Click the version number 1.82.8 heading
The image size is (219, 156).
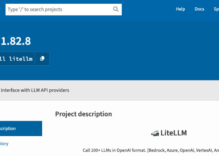point(16,41)
